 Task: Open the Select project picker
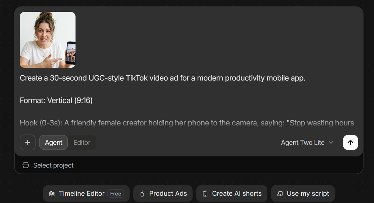coord(48,165)
